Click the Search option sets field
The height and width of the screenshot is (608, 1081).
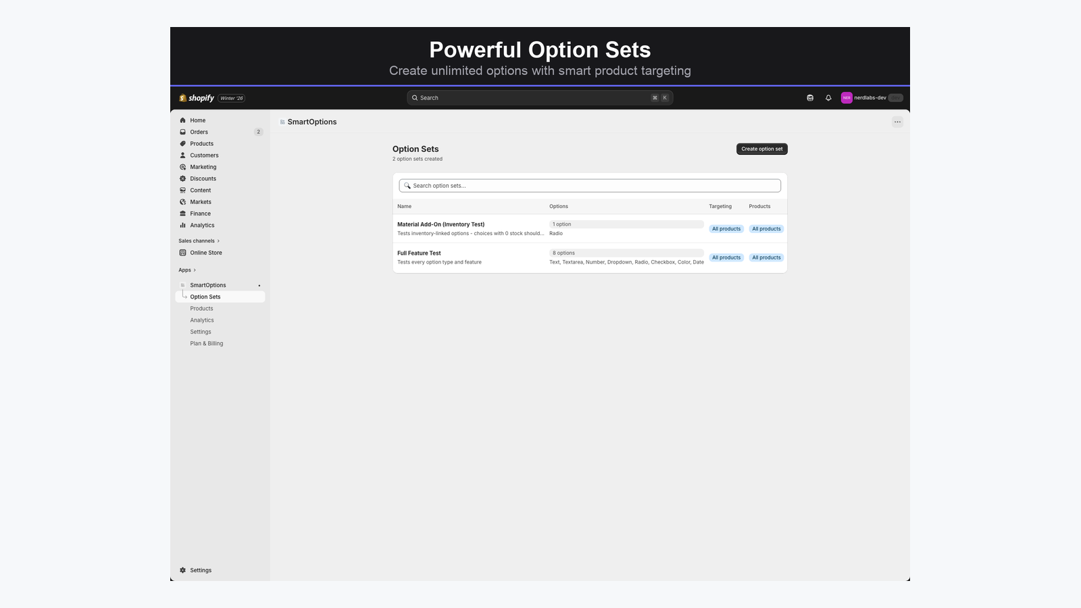(589, 184)
